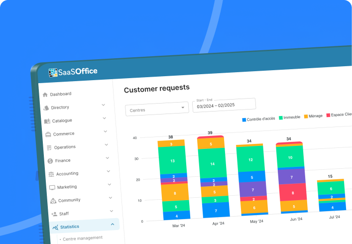Open the Centres dropdown
Viewport: 352px width, 244px height.
click(x=157, y=109)
